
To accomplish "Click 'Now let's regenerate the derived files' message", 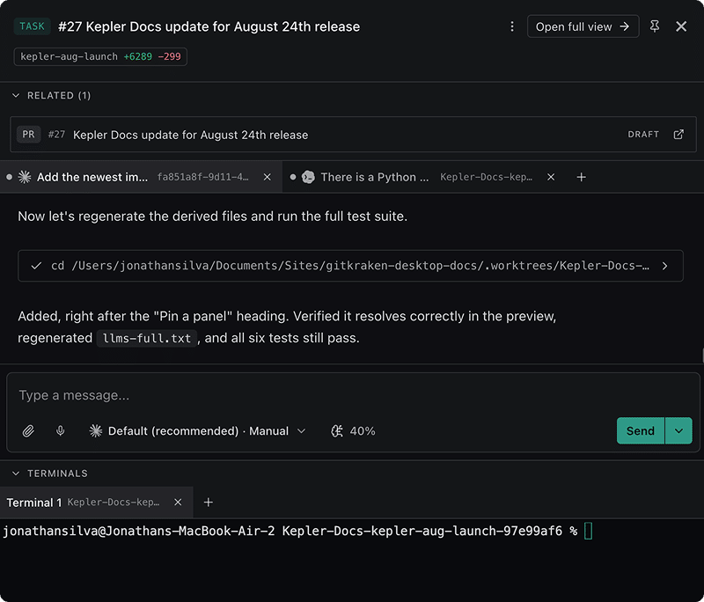I will (212, 217).
